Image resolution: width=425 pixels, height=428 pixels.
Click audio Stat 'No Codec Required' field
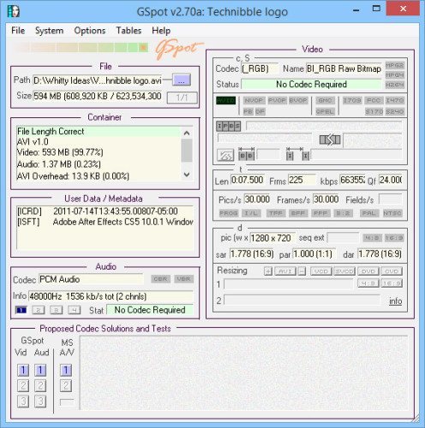[150, 310]
